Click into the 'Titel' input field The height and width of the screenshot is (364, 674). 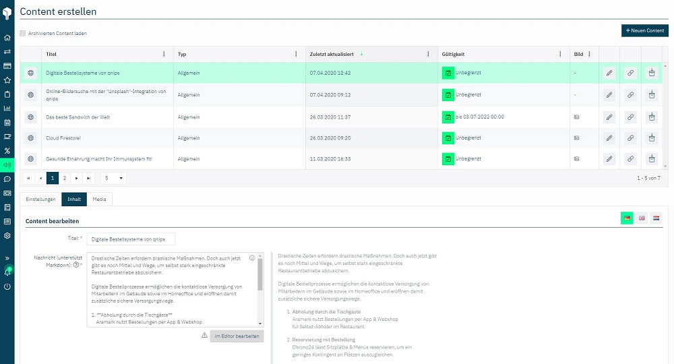(131, 239)
